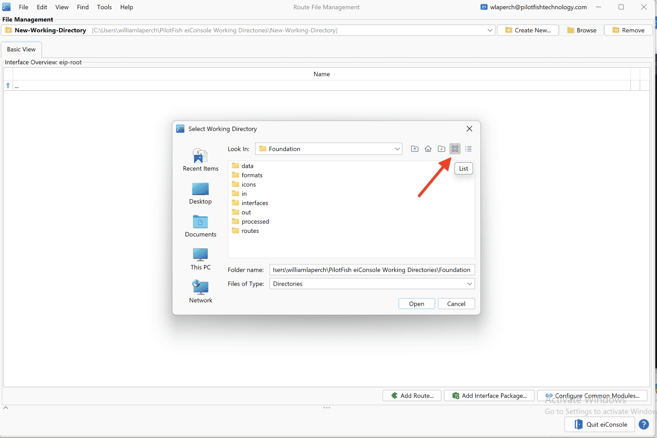Select This PC location
657x438 pixels.
point(201,259)
